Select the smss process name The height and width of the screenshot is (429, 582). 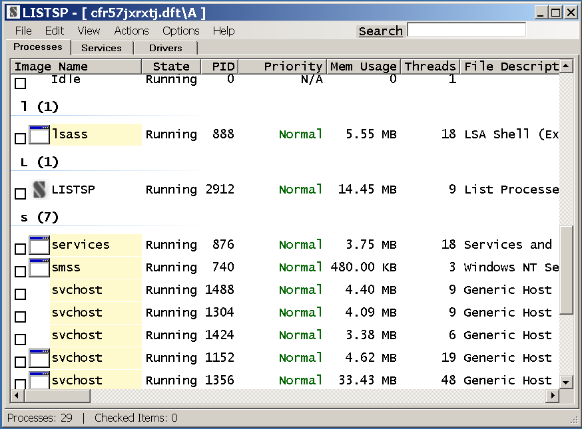(66, 267)
